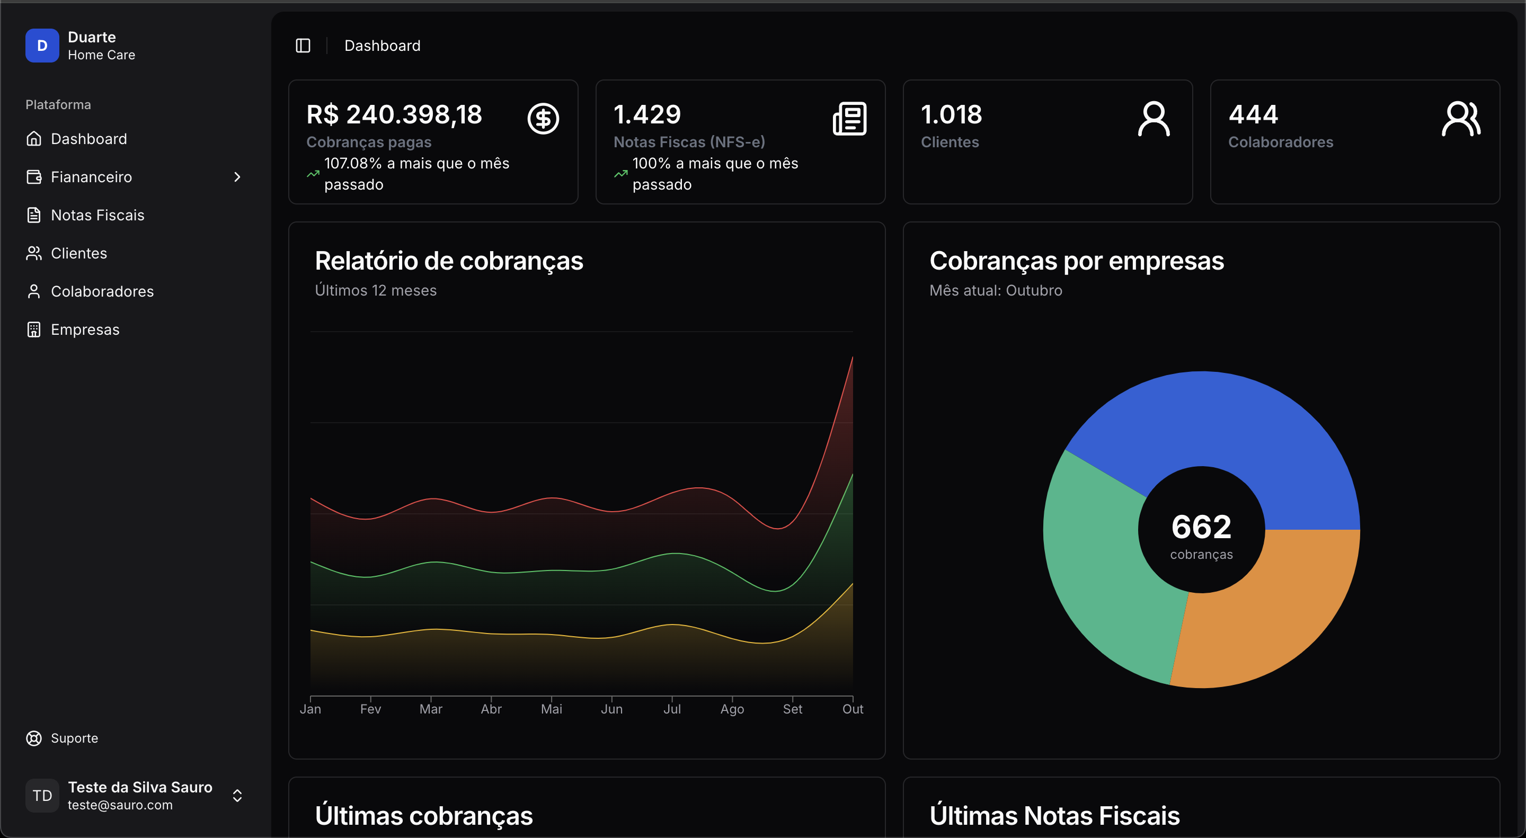Click the R$ 240.398,18 value

(x=394, y=114)
